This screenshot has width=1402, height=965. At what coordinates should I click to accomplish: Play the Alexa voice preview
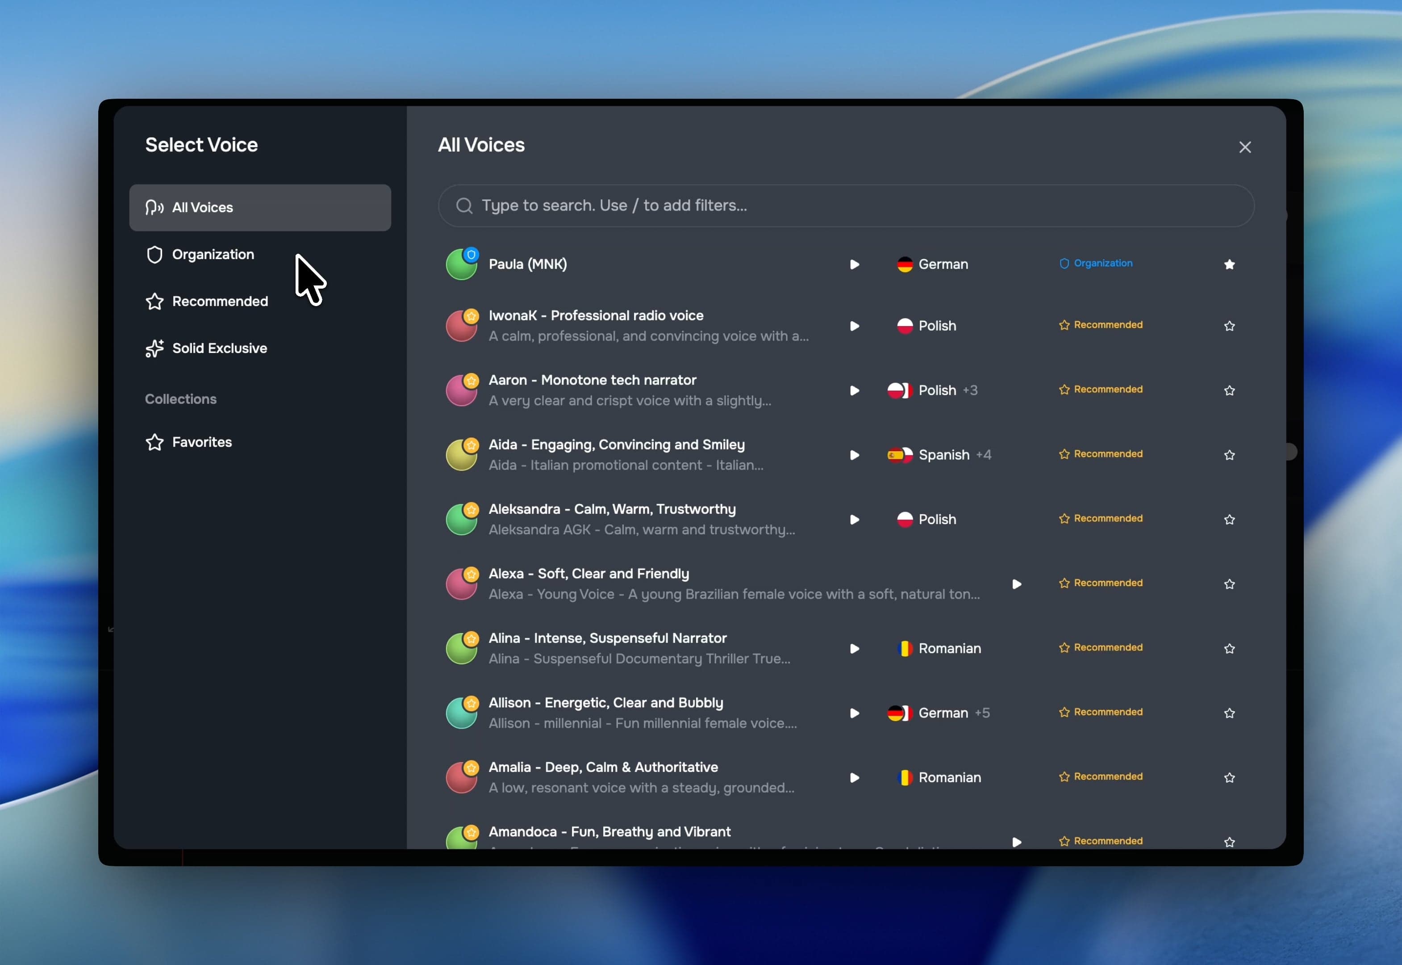click(x=1016, y=584)
